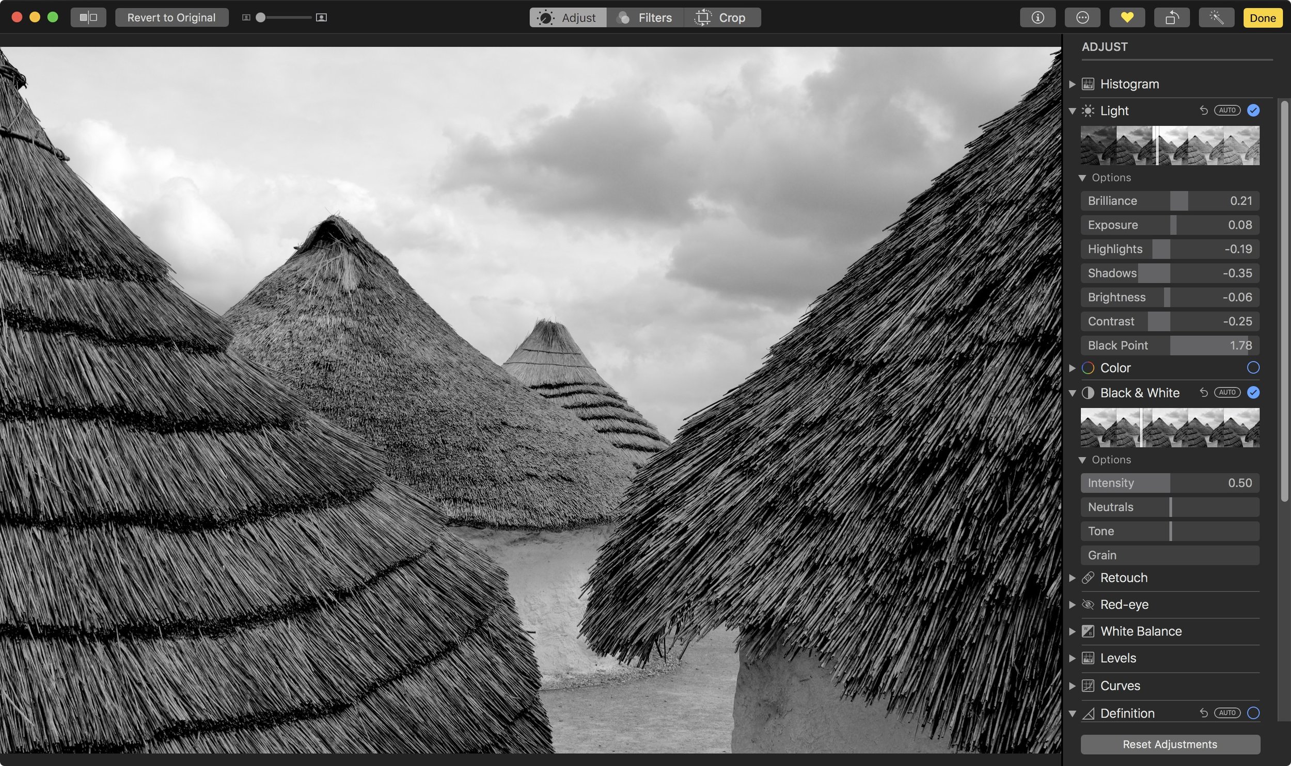
Task: Open the More options ellipsis icon
Action: [1082, 18]
